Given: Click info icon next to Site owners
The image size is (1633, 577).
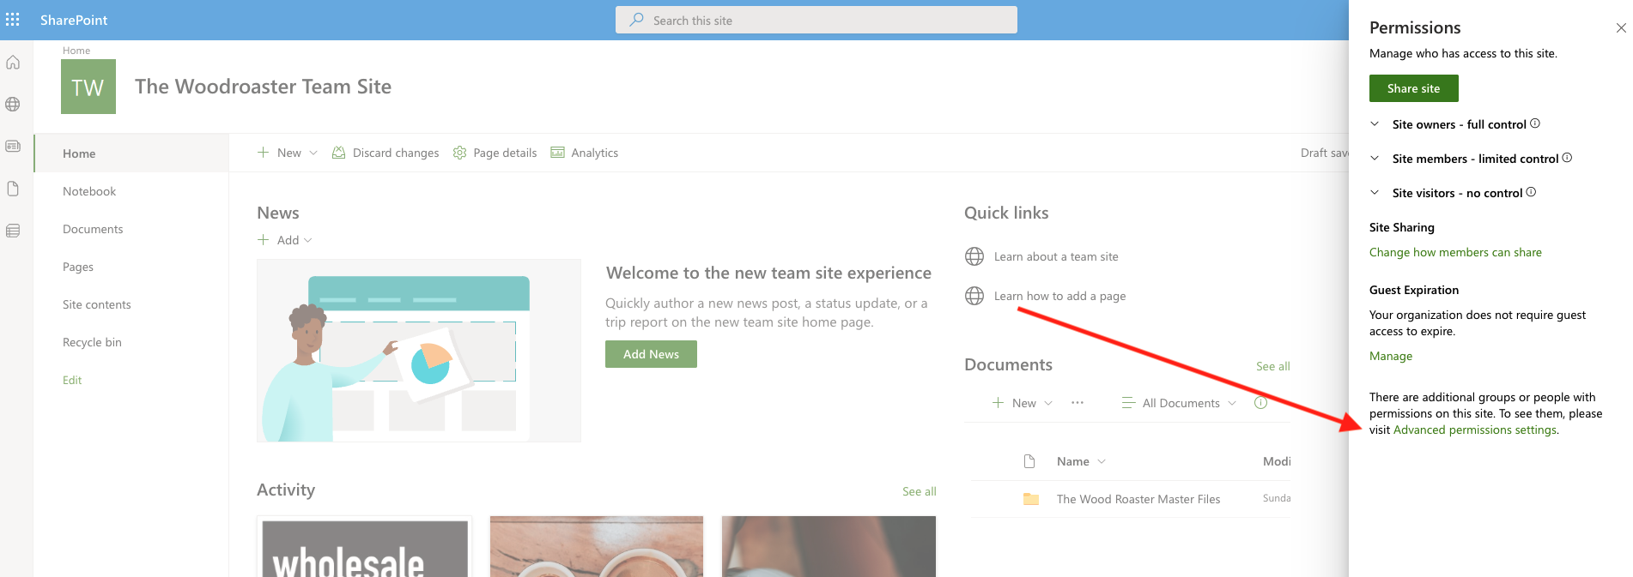Looking at the screenshot, I should [1535, 123].
